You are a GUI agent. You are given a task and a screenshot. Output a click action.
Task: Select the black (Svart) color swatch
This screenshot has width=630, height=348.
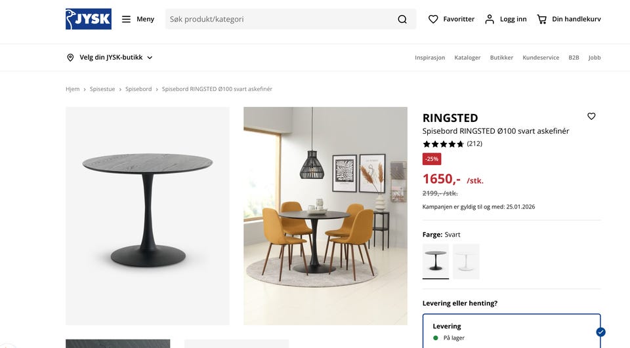(436, 261)
